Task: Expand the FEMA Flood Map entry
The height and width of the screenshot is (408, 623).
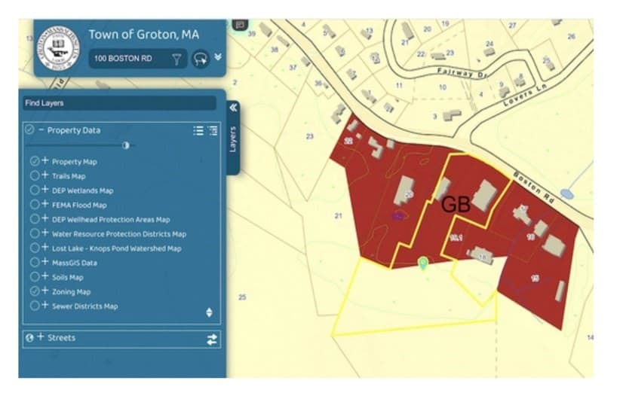Action: tap(45, 204)
